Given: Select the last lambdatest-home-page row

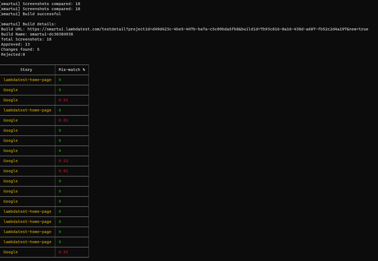Looking at the screenshot, I should pos(27,242).
